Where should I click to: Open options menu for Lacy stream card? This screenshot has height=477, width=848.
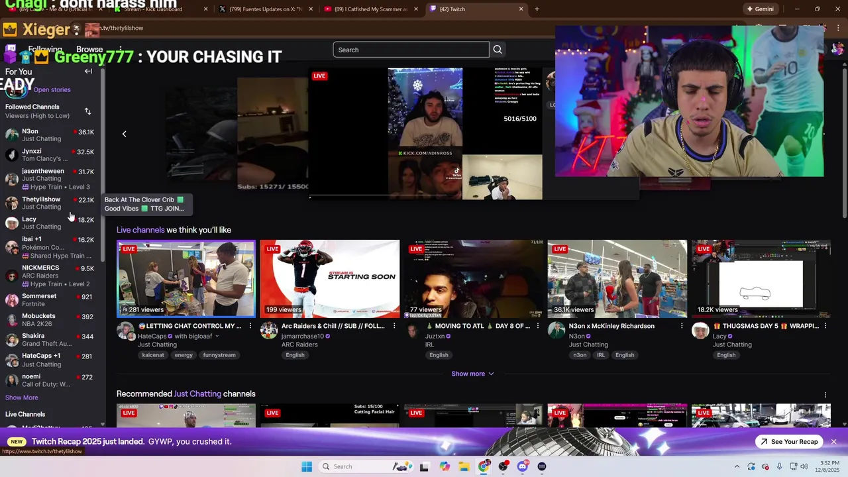pyautogui.click(x=825, y=326)
